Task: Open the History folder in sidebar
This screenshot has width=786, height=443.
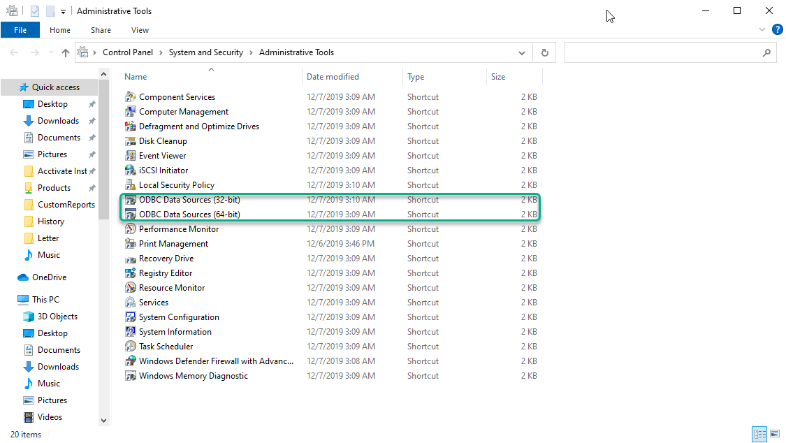Action: pyautogui.click(x=50, y=221)
